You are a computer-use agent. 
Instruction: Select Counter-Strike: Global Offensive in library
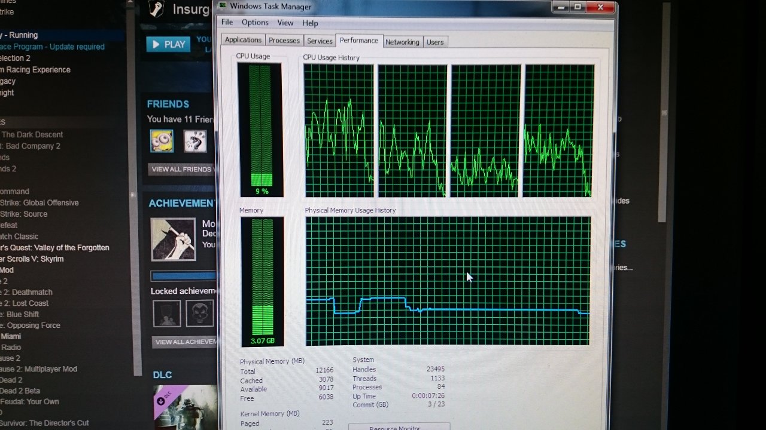point(39,202)
